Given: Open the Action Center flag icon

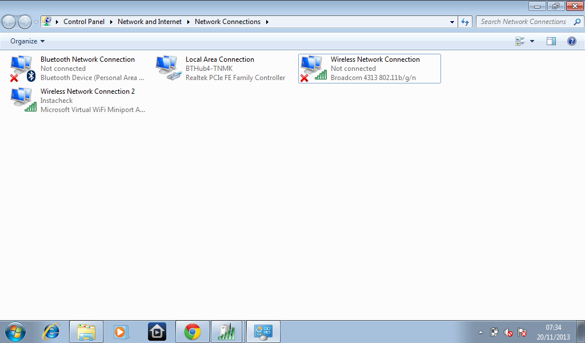Looking at the screenshot, I should click(522, 332).
